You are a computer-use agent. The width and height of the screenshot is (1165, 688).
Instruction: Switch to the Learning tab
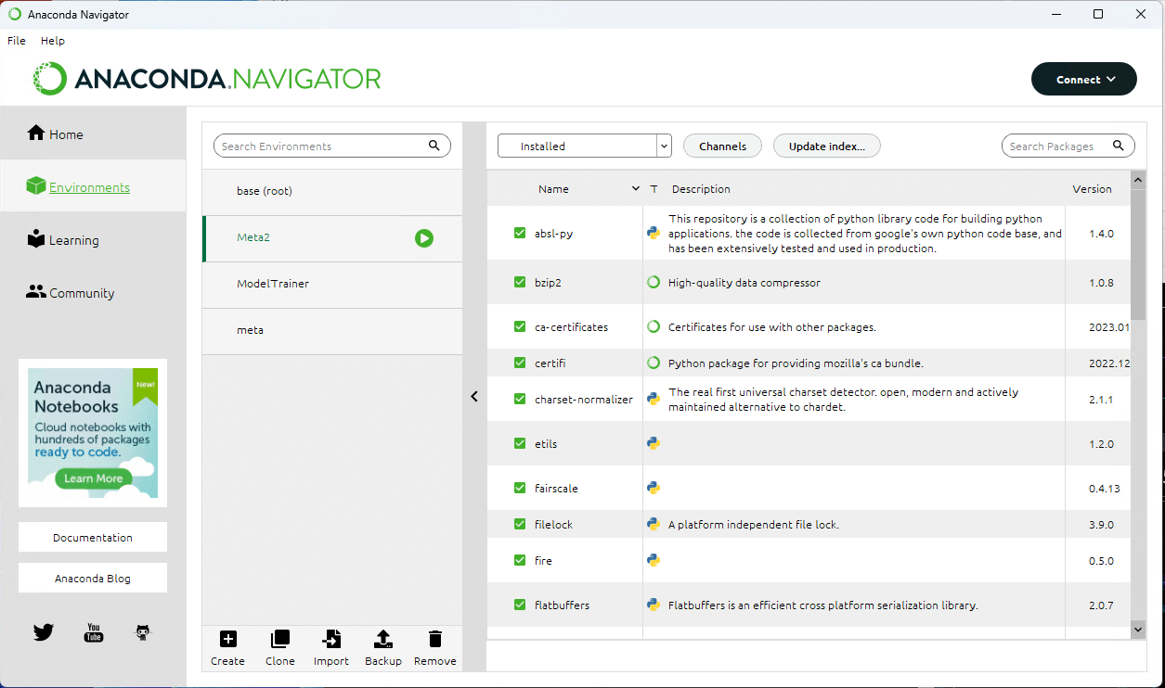click(x=93, y=240)
